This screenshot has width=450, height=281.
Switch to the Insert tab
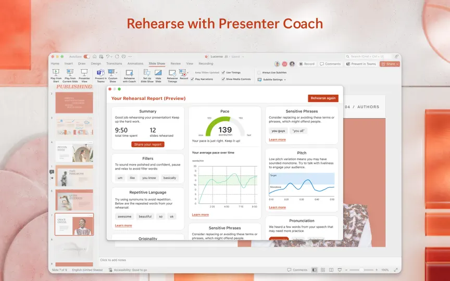[x=69, y=63]
